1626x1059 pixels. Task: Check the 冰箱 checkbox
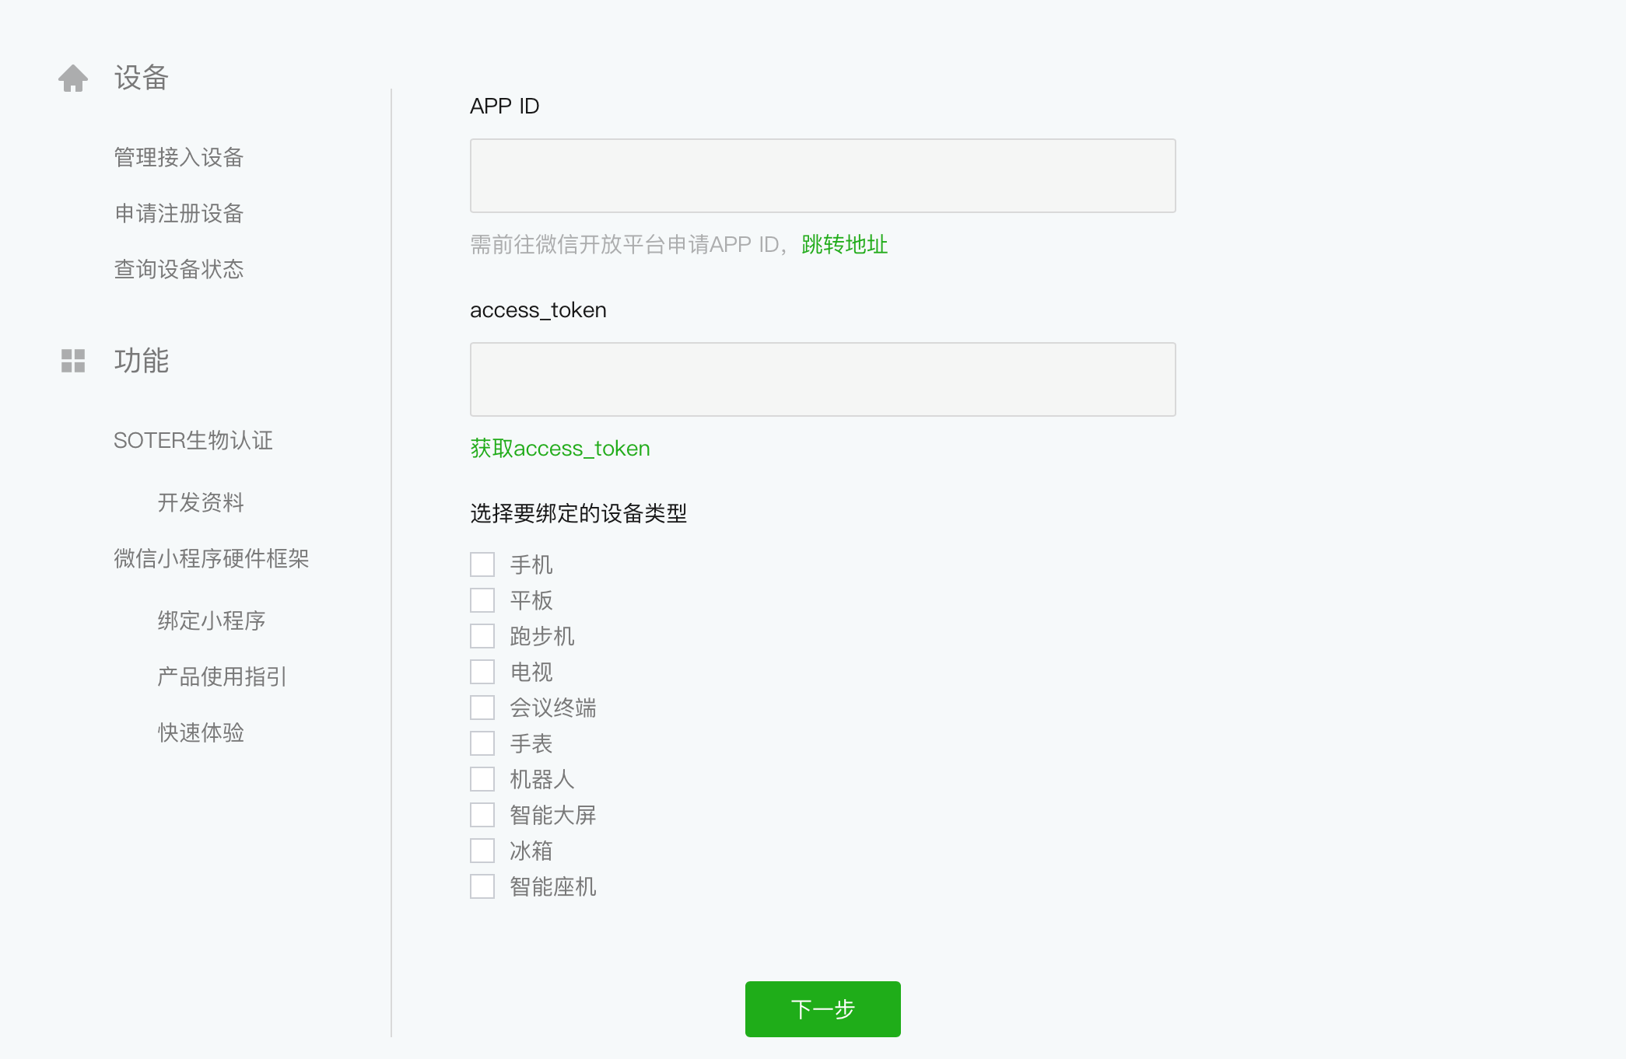coord(482,851)
